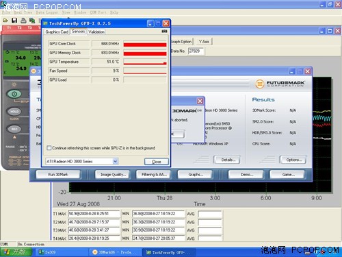Click the Filtering & AA button
The height and width of the screenshot is (257, 342).
[154, 175]
